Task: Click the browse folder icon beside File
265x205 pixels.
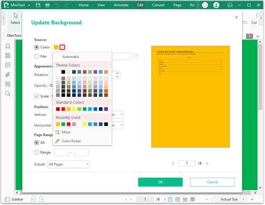Action: pyautogui.click(x=136, y=56)
